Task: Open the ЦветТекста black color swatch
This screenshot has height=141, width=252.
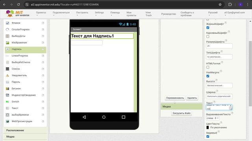Action: [208, 127]
